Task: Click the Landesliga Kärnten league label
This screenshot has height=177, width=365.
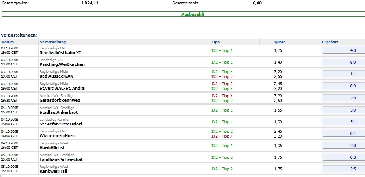Action: pyautogui.click(x=55, y=119)
